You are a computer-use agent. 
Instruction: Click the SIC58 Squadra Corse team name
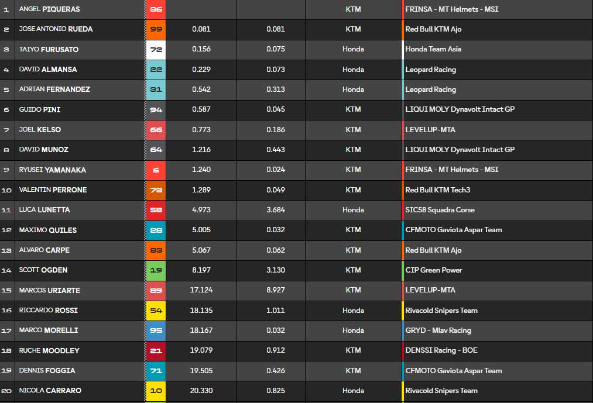(440, 210)
